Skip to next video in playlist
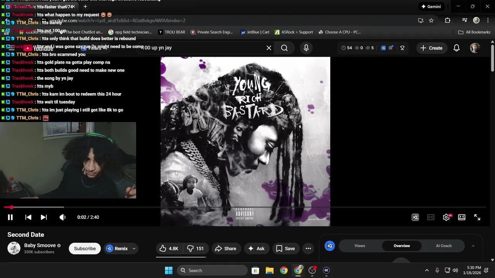Screen dimensions: 495x278 point(44,217)
